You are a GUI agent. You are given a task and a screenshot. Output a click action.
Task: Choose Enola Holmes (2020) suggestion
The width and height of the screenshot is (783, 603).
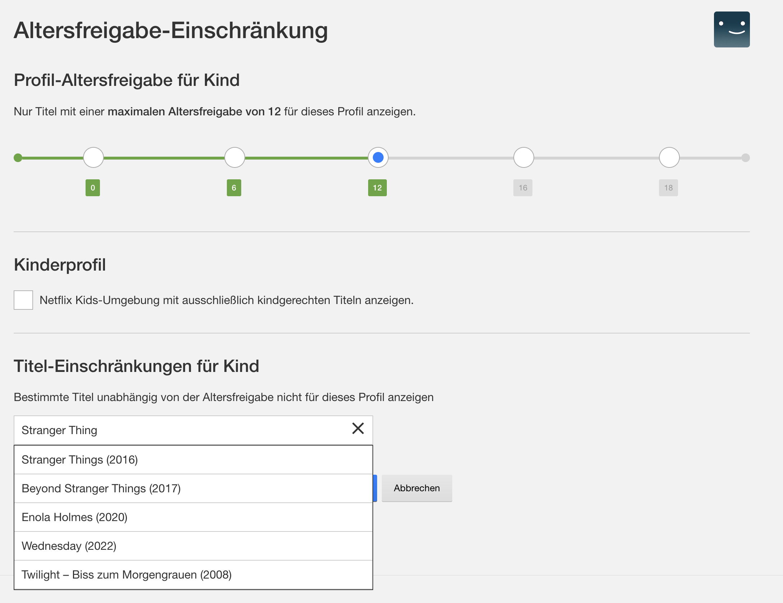click(193, 517)
